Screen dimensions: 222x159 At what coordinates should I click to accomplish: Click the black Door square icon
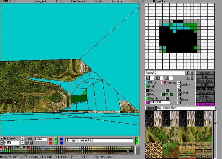click(x=147, y=91)
